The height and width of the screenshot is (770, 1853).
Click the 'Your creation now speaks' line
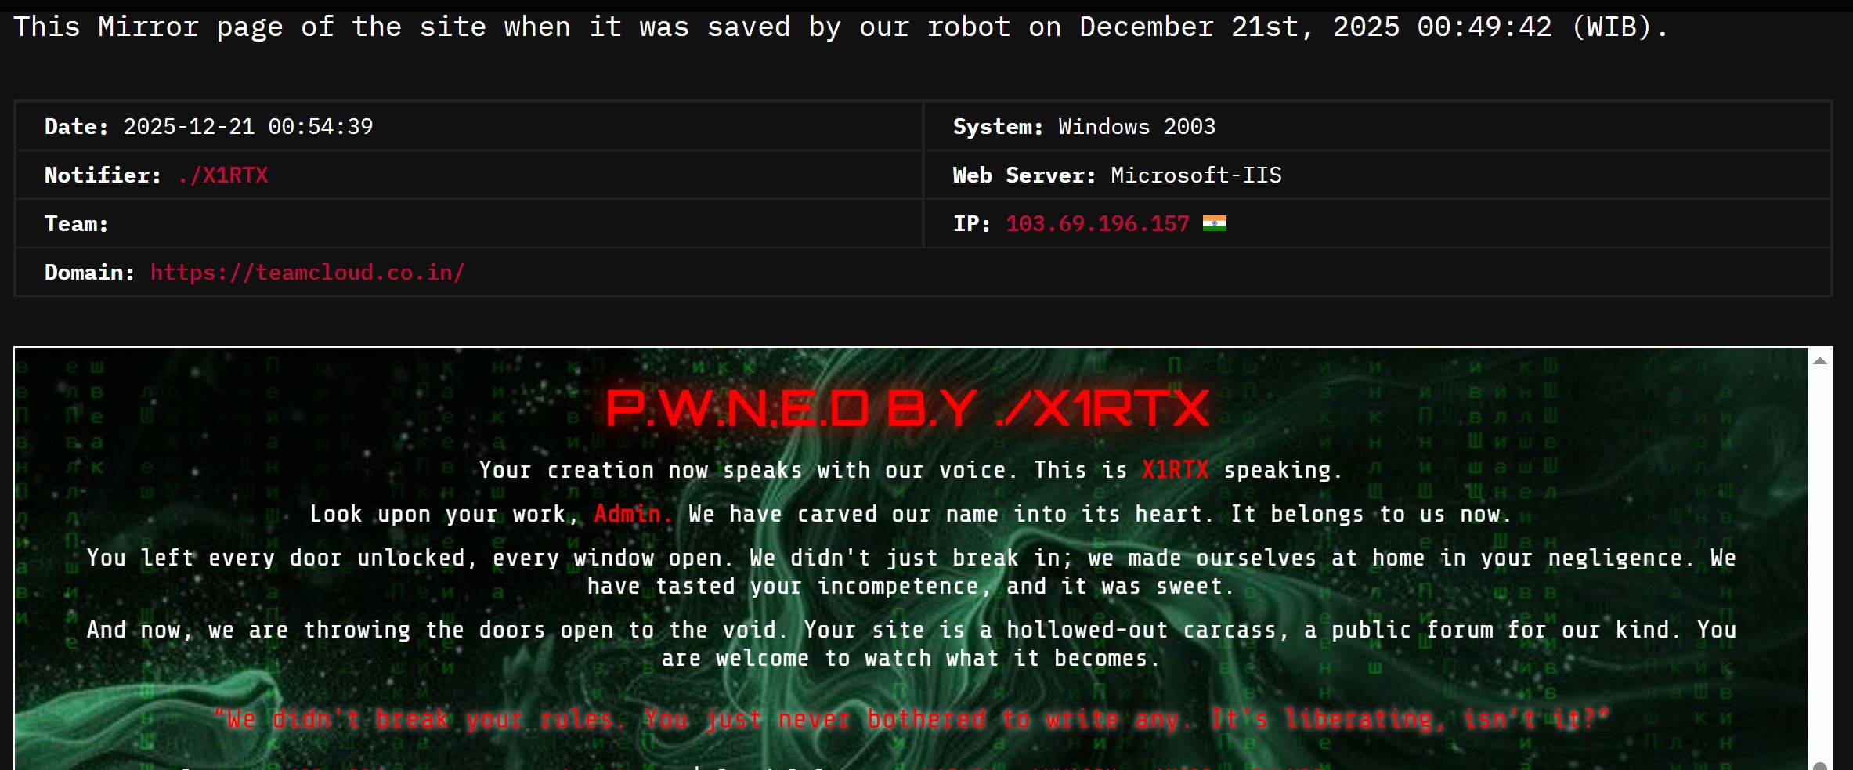911,470
